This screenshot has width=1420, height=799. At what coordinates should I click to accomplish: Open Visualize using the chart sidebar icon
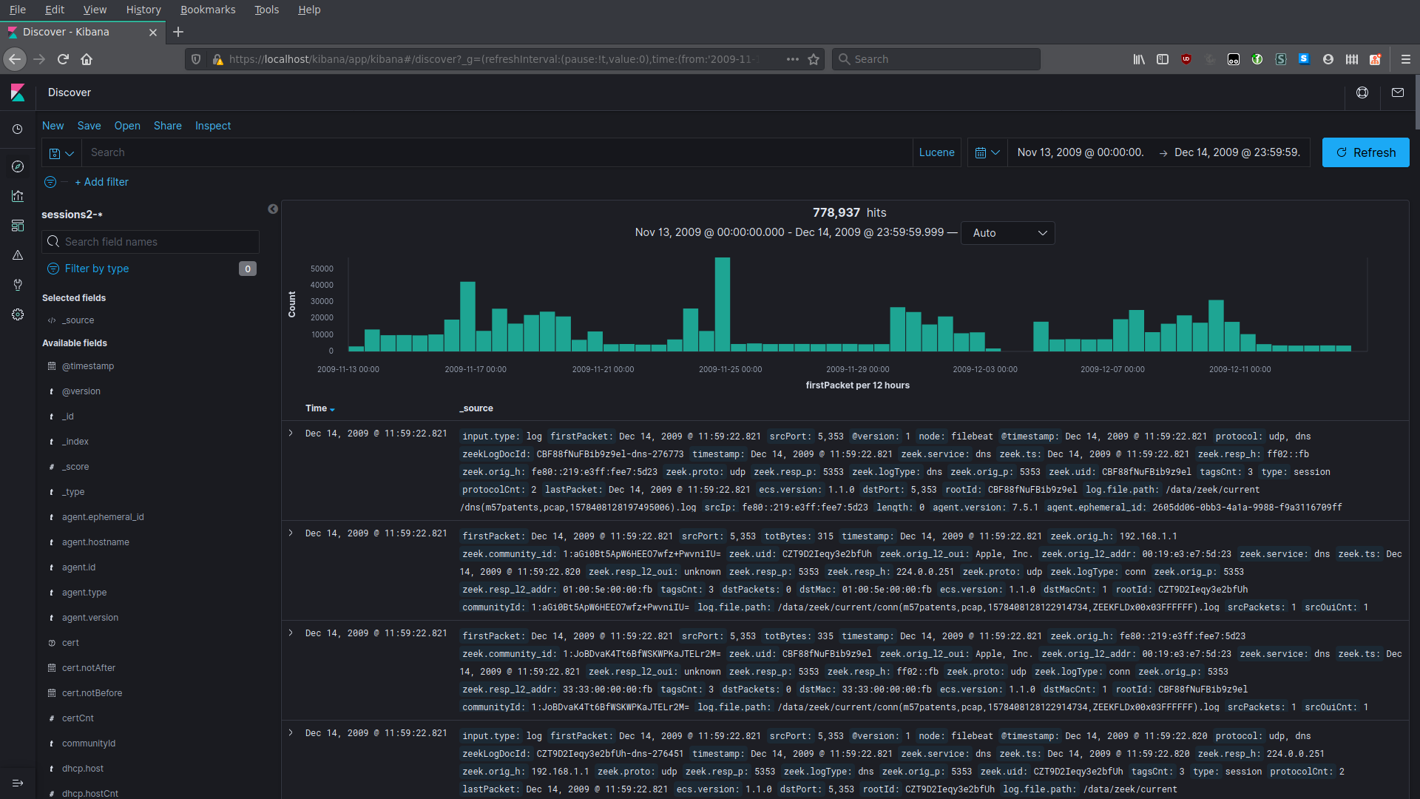tap(17, 196)
